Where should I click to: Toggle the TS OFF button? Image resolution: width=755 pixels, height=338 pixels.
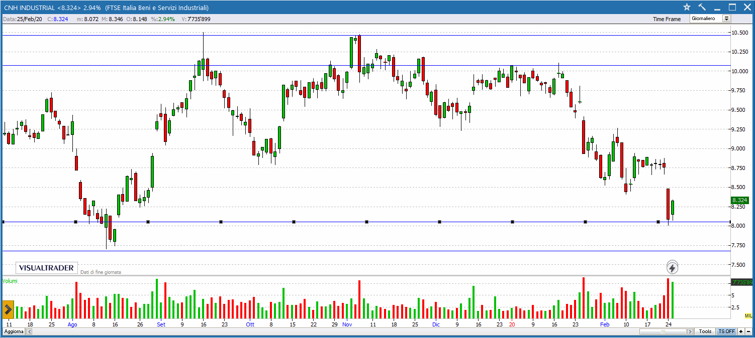[726, 331]
